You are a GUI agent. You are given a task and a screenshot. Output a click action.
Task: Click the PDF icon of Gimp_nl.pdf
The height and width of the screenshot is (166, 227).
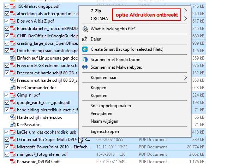click(13, 95)
